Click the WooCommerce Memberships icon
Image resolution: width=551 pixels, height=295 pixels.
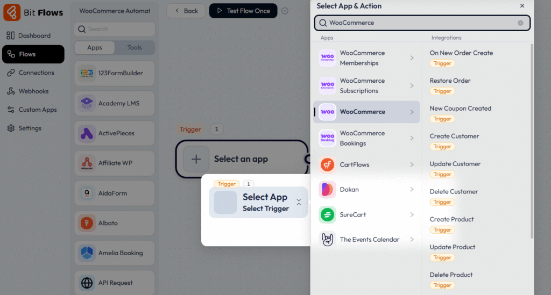(x=327, y=58)
